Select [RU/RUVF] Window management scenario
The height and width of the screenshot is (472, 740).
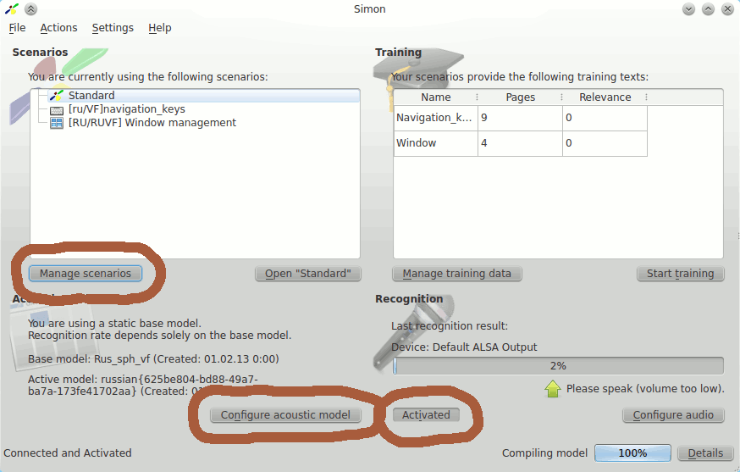click(x=152, y=123)
